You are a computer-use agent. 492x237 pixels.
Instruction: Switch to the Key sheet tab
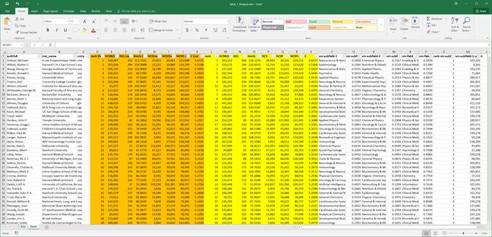point(23,226)
